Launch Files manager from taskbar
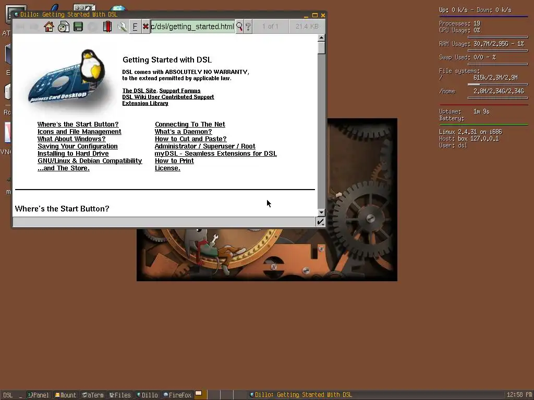This screenshot has width=534, height=400. point(120,395)
